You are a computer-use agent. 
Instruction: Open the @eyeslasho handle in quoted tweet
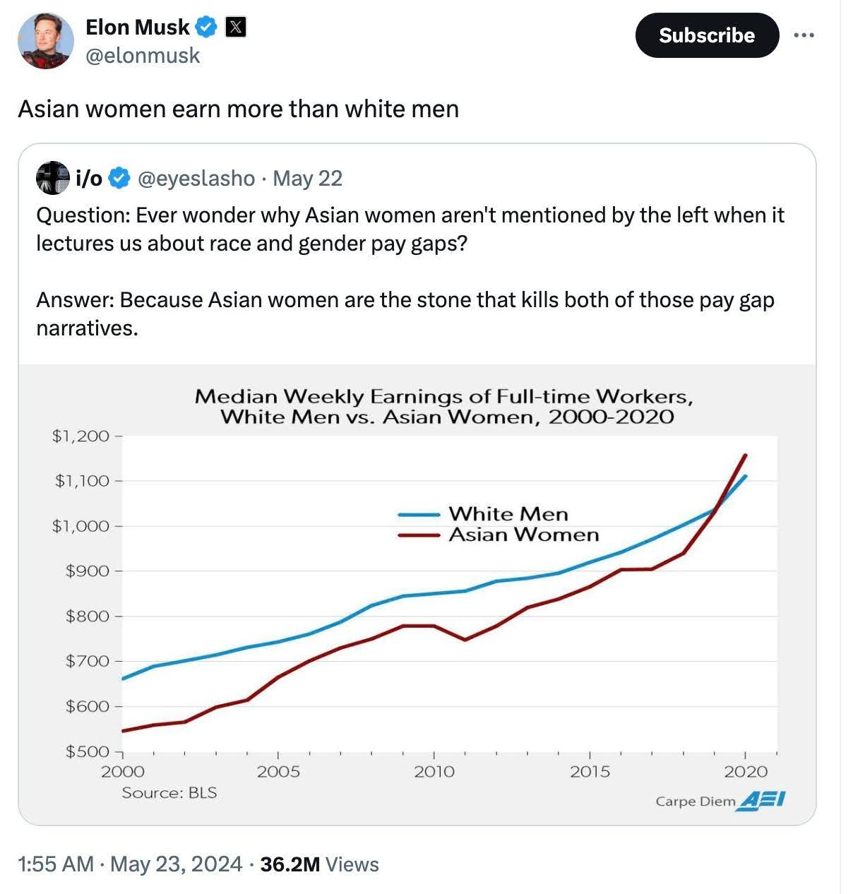[x=196, y=179]
